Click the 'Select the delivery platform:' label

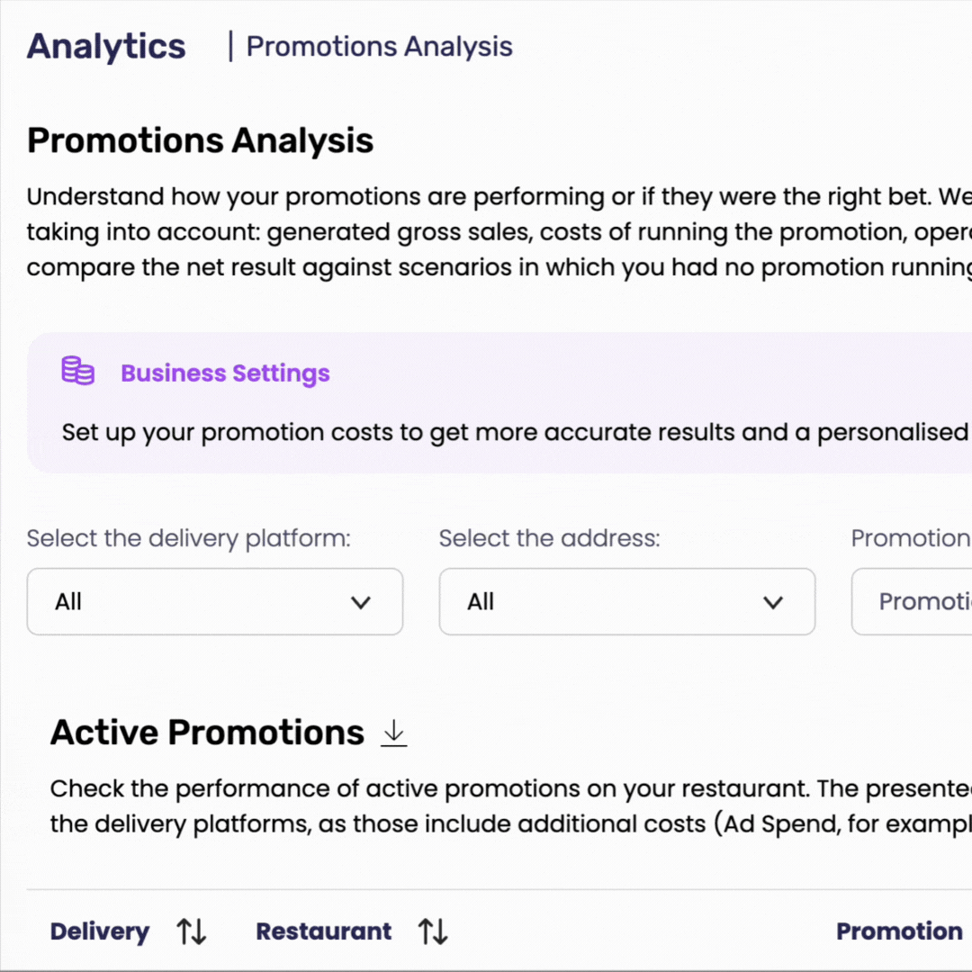point(188,538)
